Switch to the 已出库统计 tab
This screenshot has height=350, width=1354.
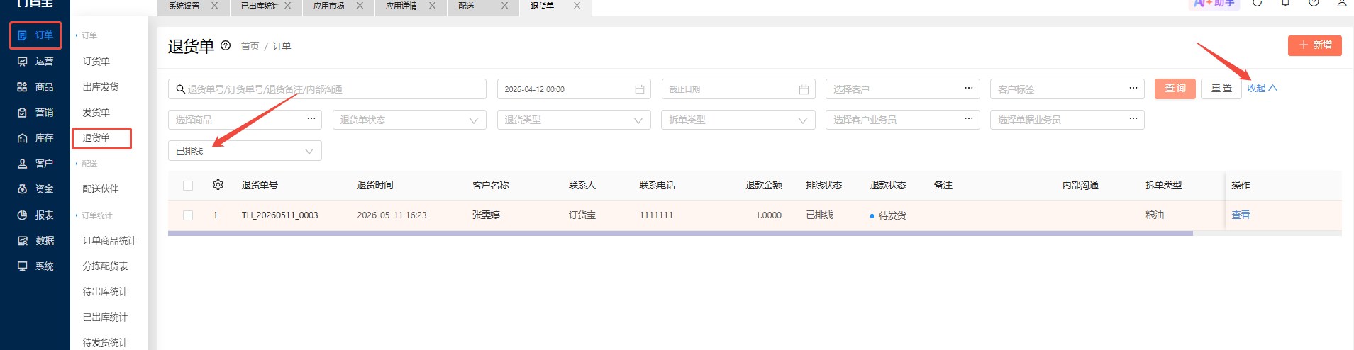(259, 6)
